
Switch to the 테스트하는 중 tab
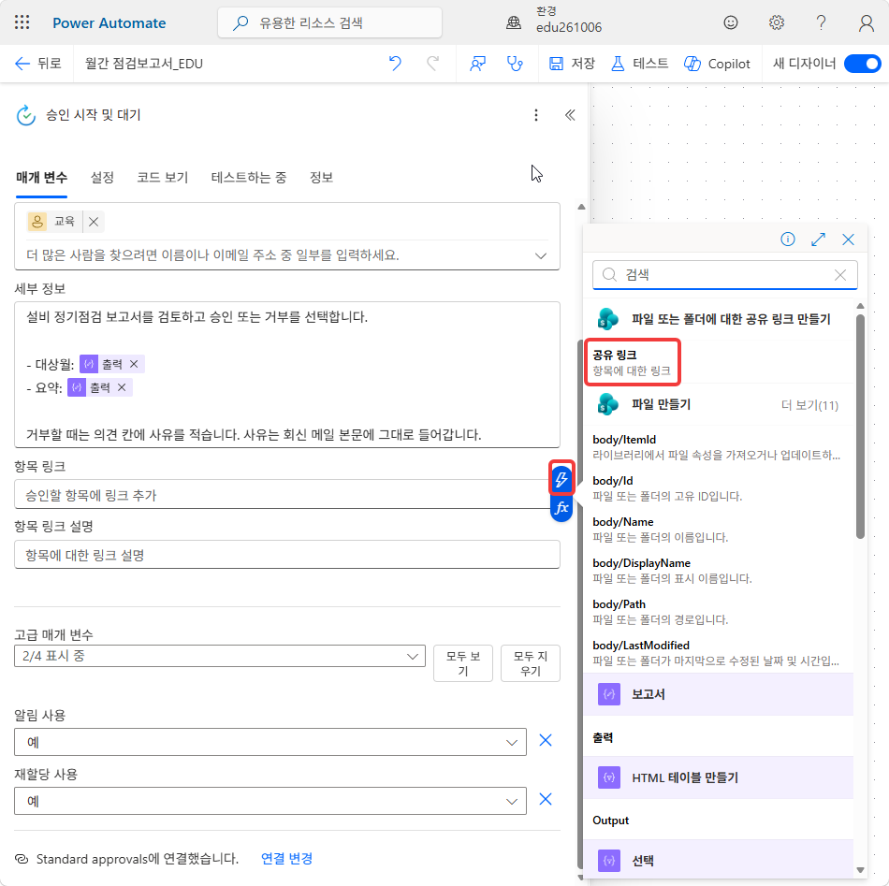pos(248,178)
